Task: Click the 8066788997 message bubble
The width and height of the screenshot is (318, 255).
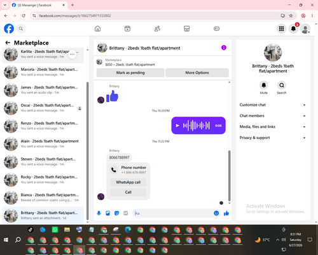Action: coord(119,157)
